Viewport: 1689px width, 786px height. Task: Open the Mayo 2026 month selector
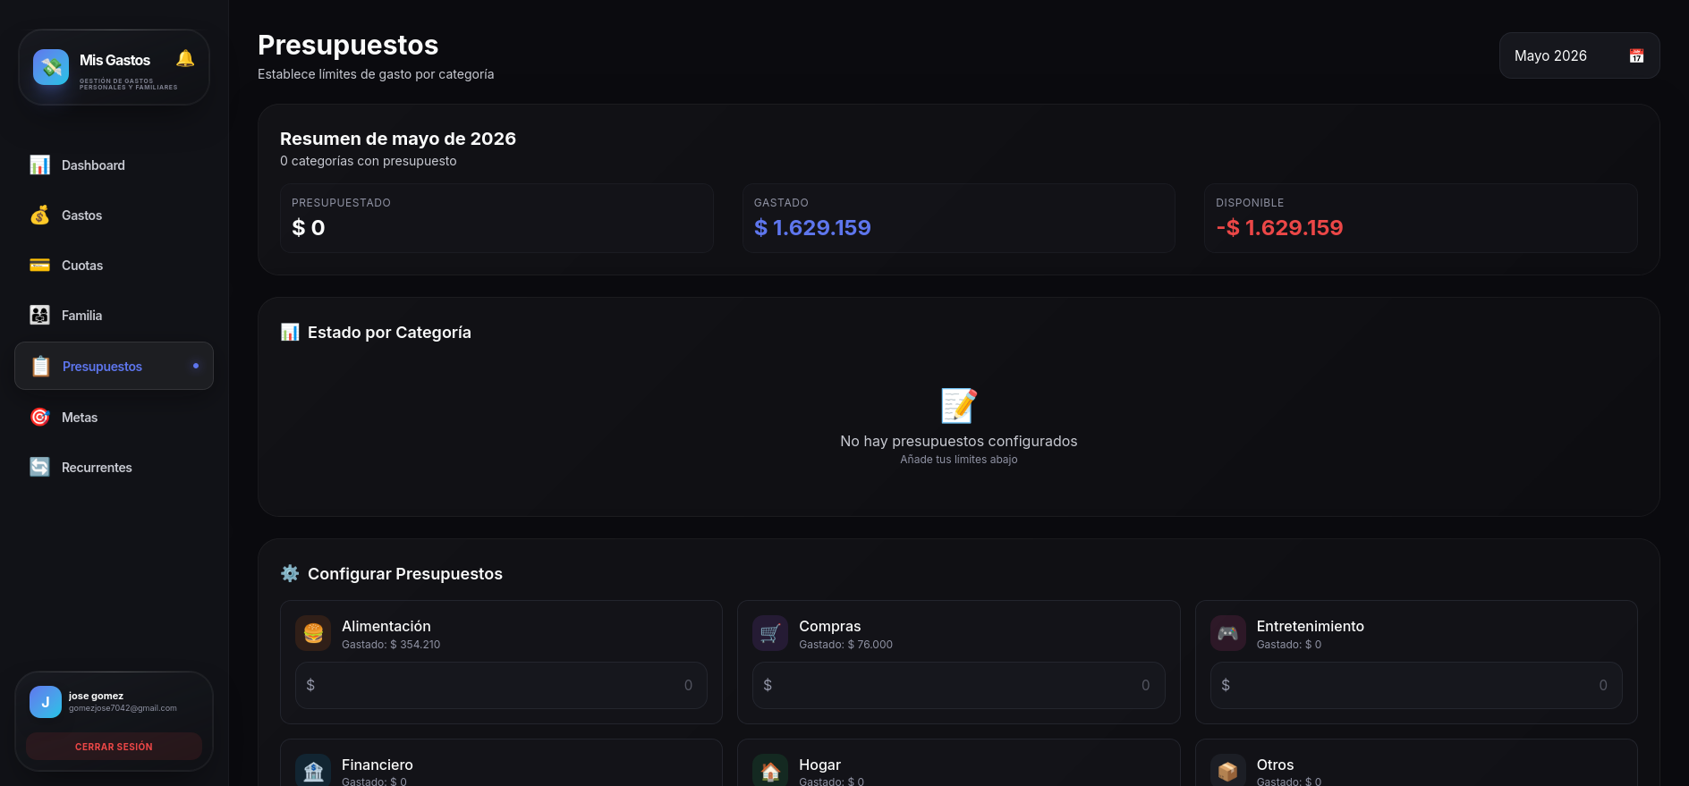click(1579, 55)
